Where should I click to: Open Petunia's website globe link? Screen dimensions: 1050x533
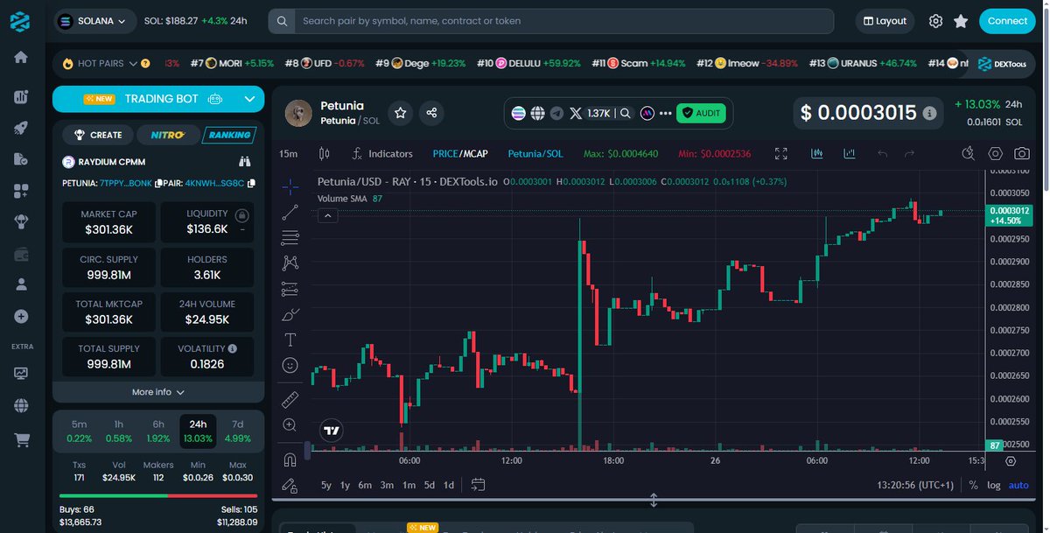coord(538,113)
